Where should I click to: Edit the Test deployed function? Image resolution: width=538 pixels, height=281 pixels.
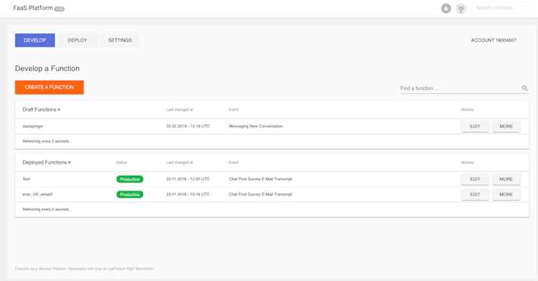click(x=475, y=179)
